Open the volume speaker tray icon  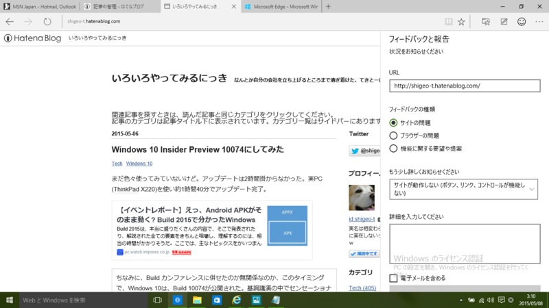(491, 300)
